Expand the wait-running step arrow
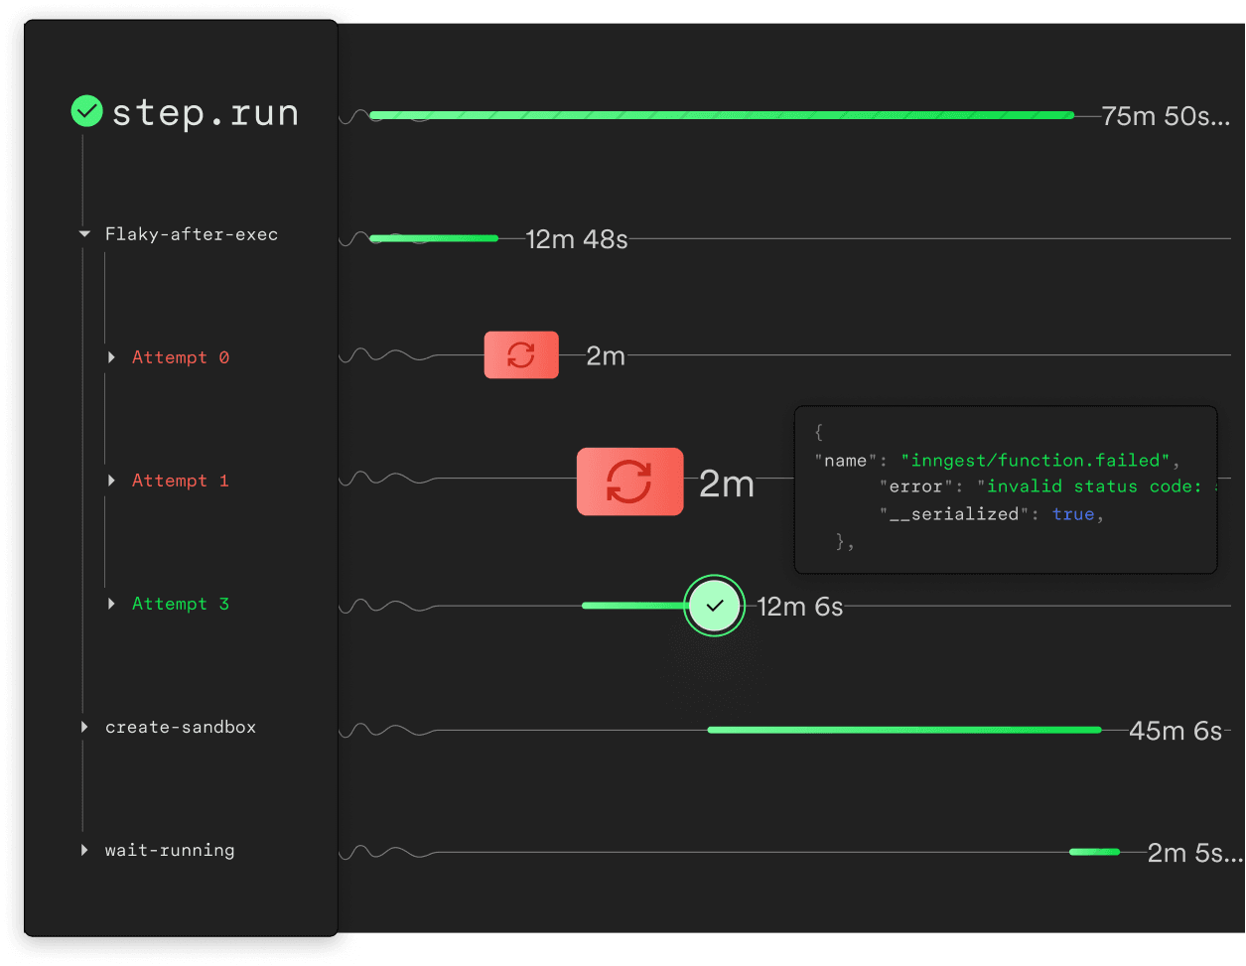The image size is (1246, 966). [84, 850]
